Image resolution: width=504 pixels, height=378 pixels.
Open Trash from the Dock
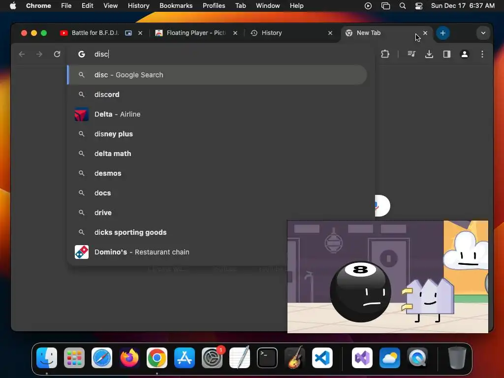(x=457, y=358)
